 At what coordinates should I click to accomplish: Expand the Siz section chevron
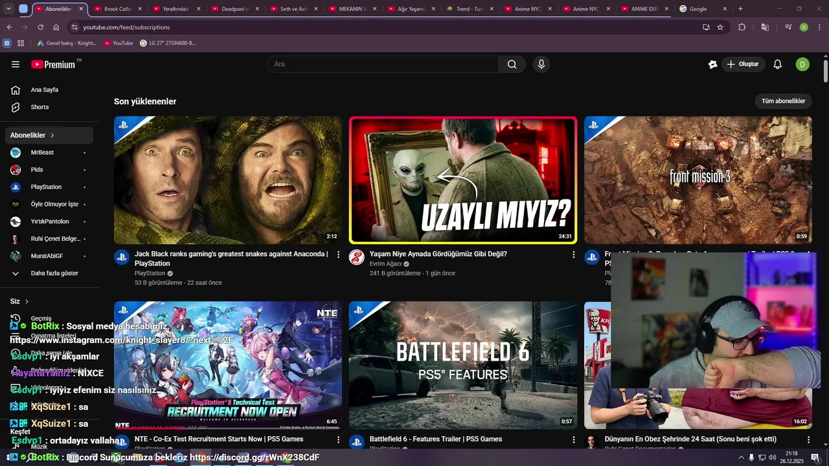tap(27, 302)
